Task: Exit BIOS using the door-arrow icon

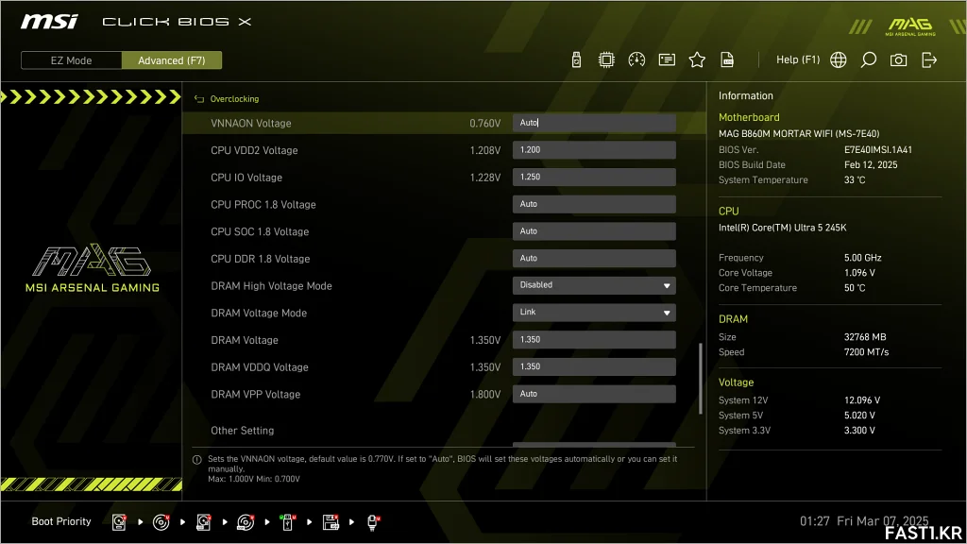Action: [x=929, y=59]
